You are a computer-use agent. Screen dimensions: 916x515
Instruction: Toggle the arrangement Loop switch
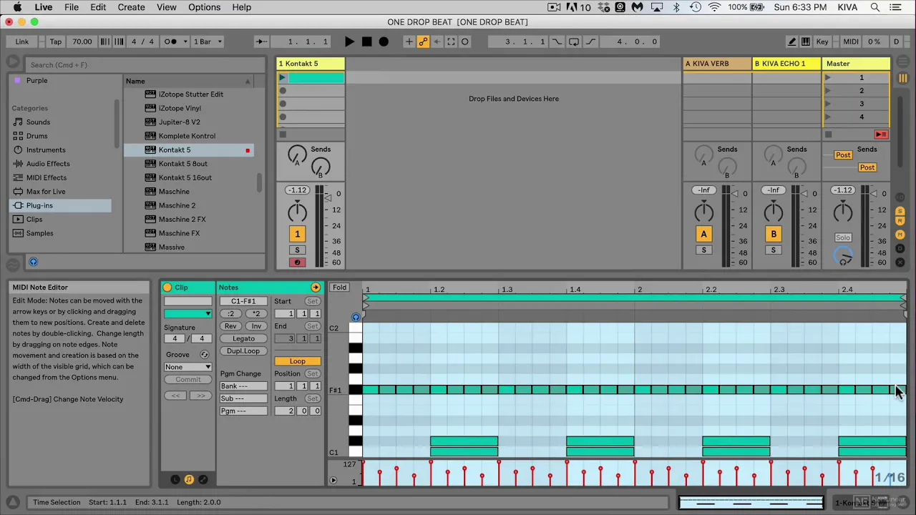click(x=574, y=41)
